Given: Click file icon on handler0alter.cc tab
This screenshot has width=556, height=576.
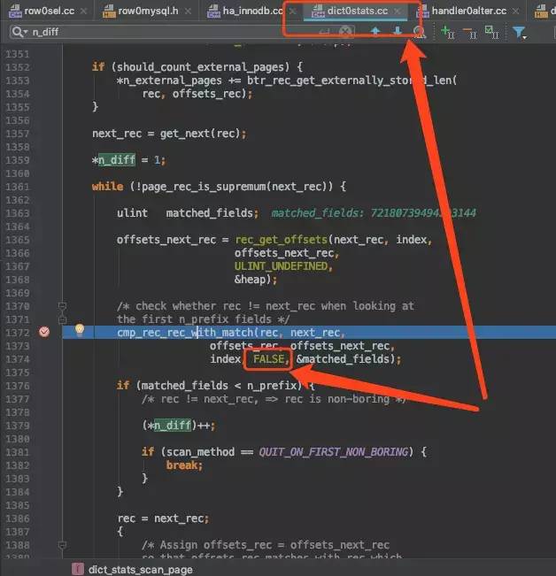Looking at the screenshot, I should [422, 11].
